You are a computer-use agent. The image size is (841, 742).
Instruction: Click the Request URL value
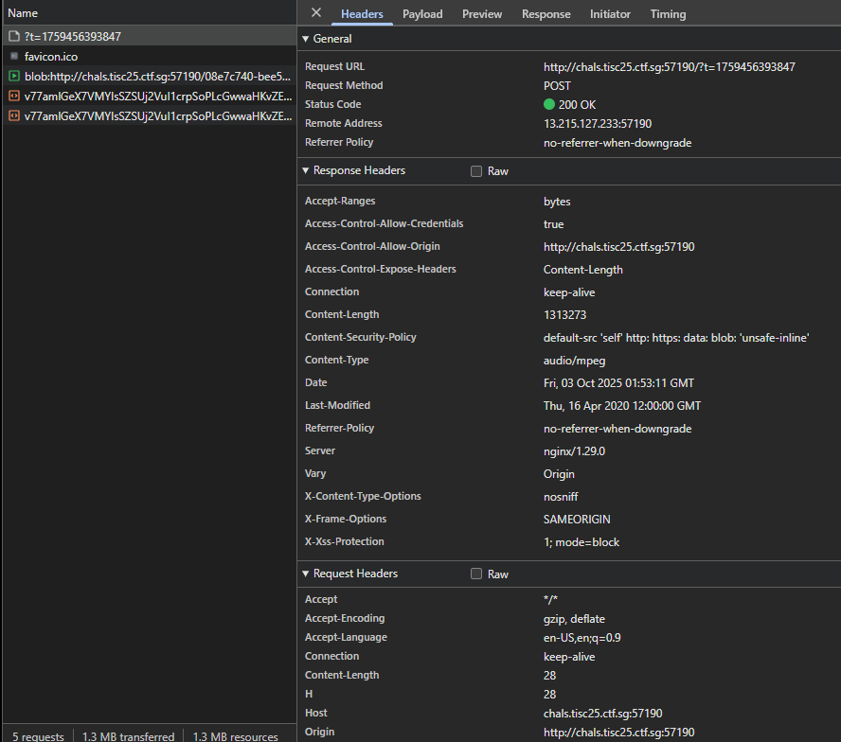(x=669, y=67)
